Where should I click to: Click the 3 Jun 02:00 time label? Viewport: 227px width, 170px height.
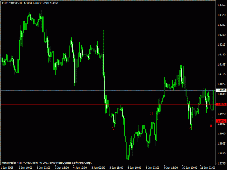44,167
